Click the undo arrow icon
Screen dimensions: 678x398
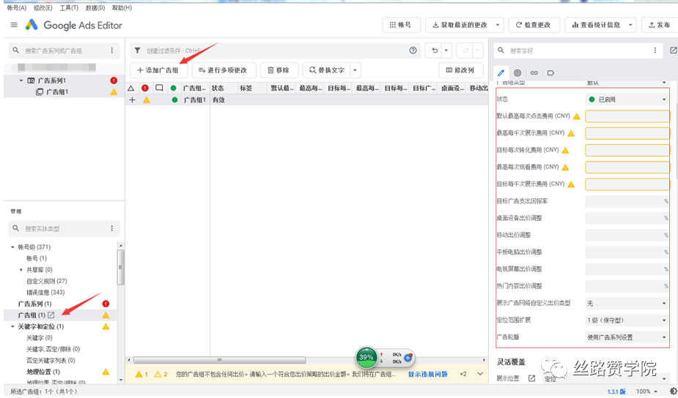pos(434,50)
